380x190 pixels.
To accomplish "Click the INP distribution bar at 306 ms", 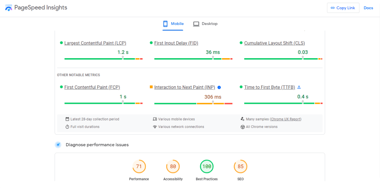I will tap(193, 103).
